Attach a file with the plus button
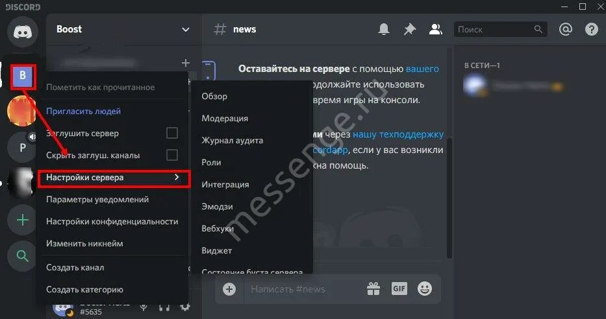Image resolution: width=606 pixels, height=319 pixels. pos(229,289)
